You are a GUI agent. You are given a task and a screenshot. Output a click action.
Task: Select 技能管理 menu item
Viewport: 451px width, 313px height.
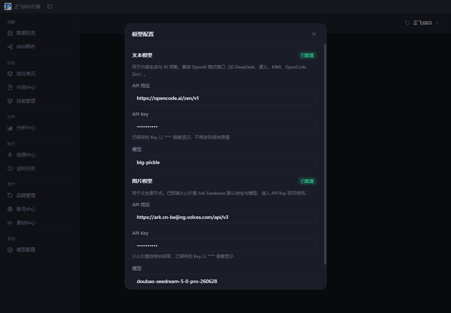pos(39,101)
